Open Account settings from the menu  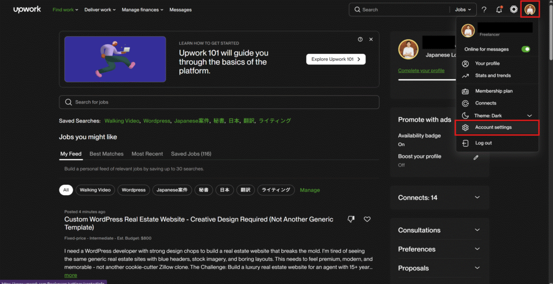pos(493,128)
